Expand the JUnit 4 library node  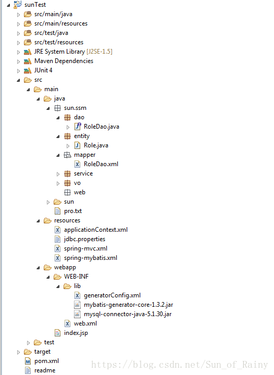click(x=18, y=71)
